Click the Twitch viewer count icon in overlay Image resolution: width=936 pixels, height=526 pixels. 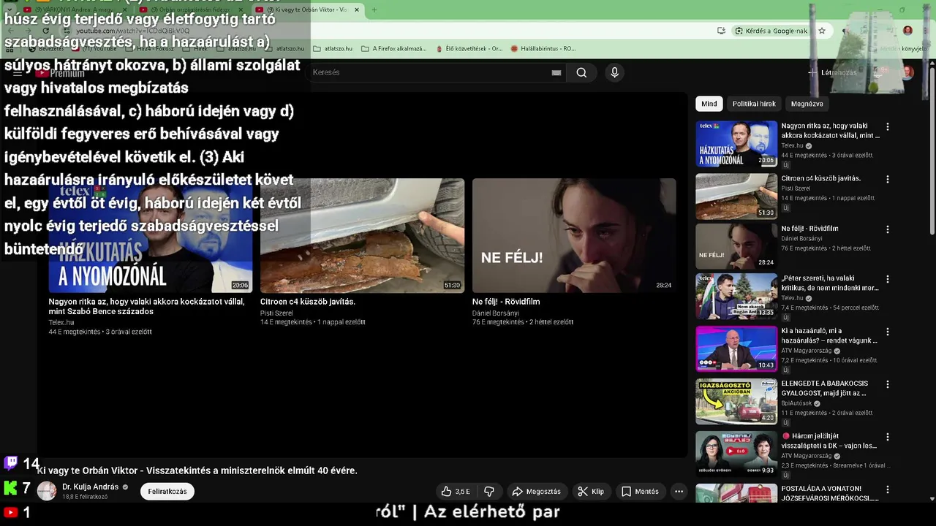11,463
